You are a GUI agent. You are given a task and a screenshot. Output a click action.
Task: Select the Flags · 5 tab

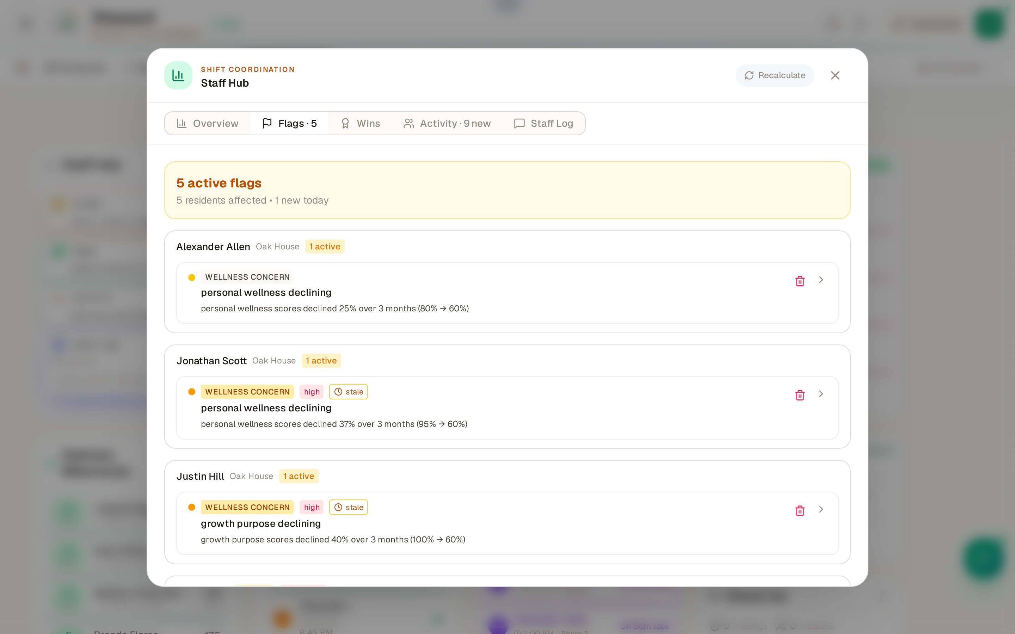(289, 123)
